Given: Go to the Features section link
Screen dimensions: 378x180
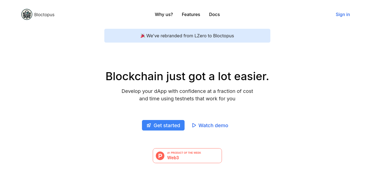Looking at the screenshot, I should click(191, 14).
